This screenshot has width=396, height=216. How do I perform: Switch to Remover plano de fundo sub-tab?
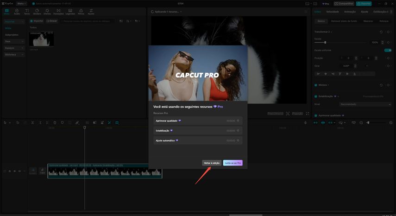pos(344,21)
